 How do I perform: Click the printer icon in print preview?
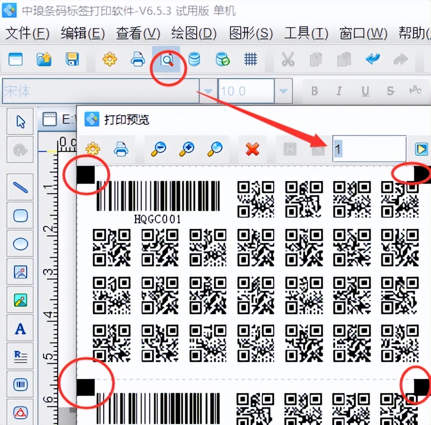click(121, 149)
